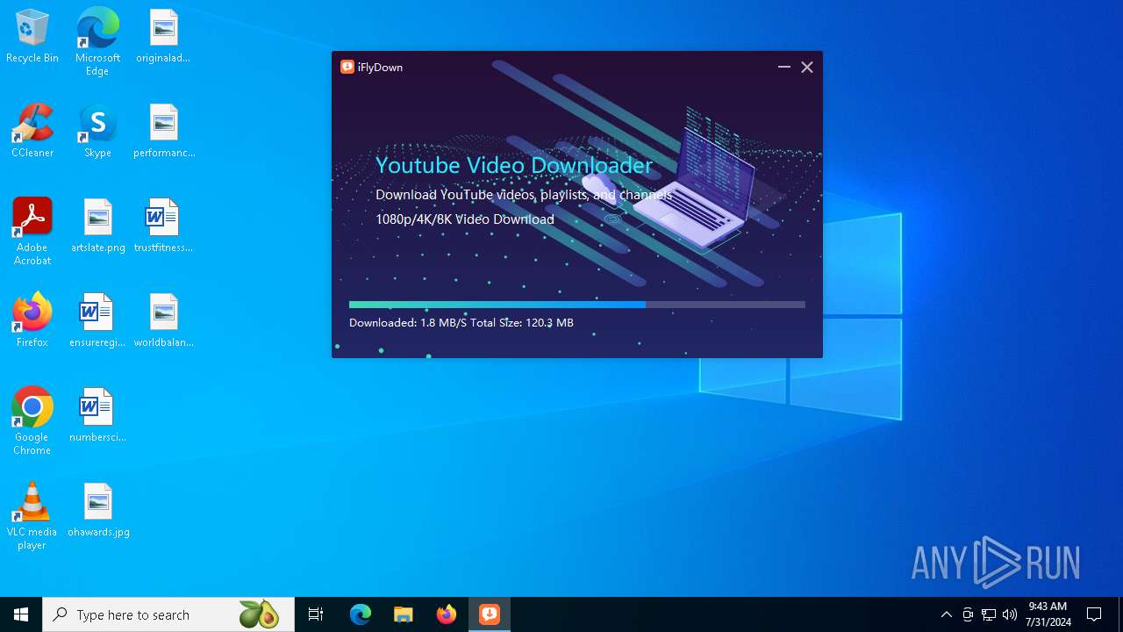
Task: Select trustfitness... Word document
Action: coord(163,226)
